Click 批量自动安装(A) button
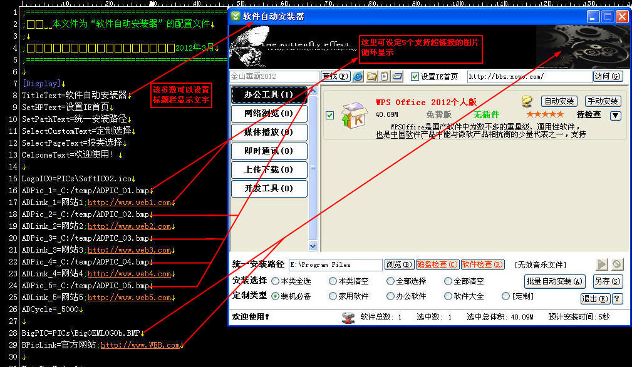The height and width of the screenshot is (367, 632). pos(554,281)
